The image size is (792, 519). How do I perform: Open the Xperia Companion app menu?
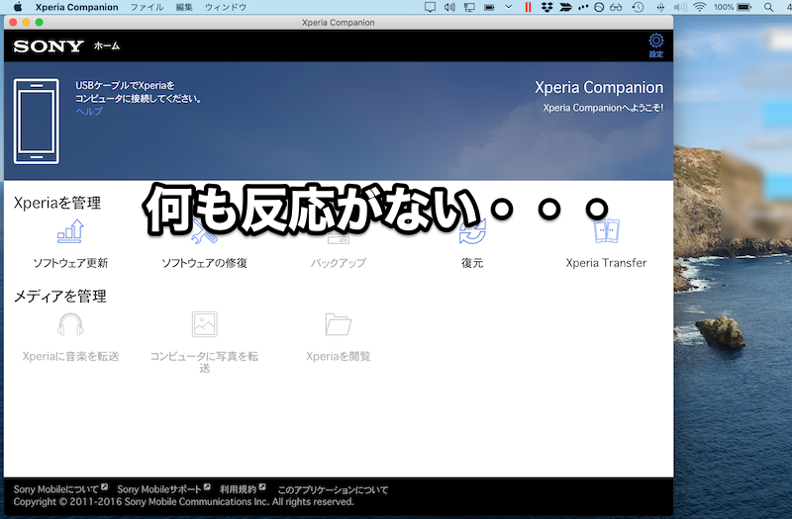[76, 7]
